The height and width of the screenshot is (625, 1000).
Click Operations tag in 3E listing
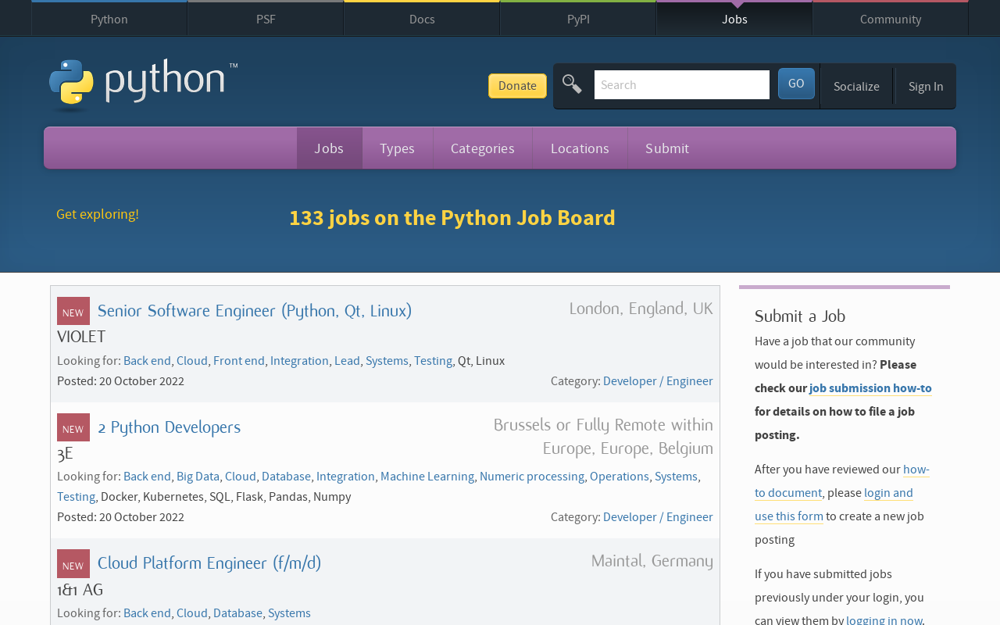pyautogui.click(x=620, y=477)
